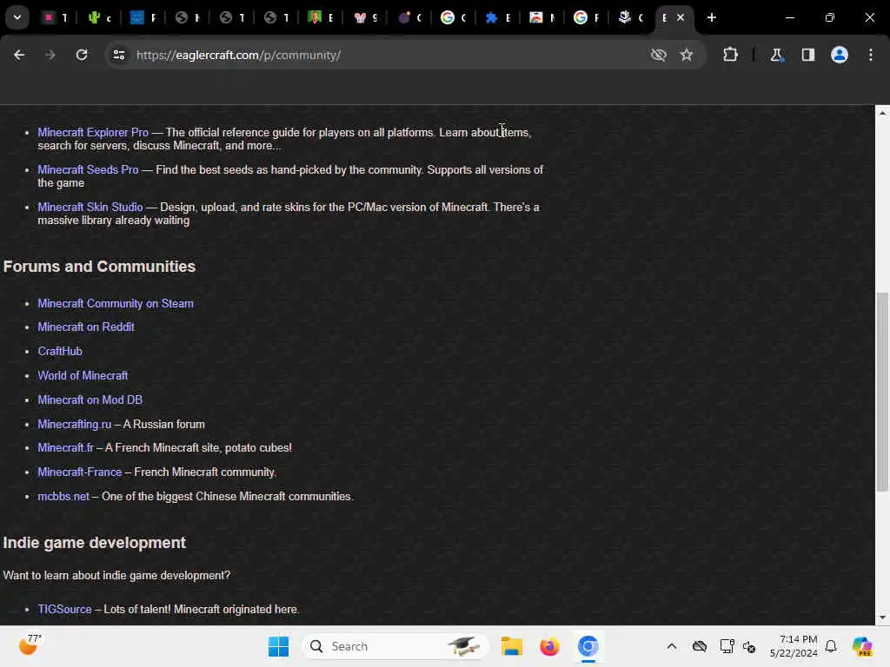The image size is (890, 667).
Task: Open the CraftHub link
Action: (60, 351)
